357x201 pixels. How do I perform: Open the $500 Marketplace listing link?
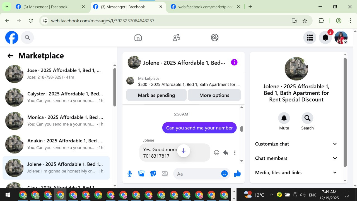pyautogui.click(x=184, y=81)
